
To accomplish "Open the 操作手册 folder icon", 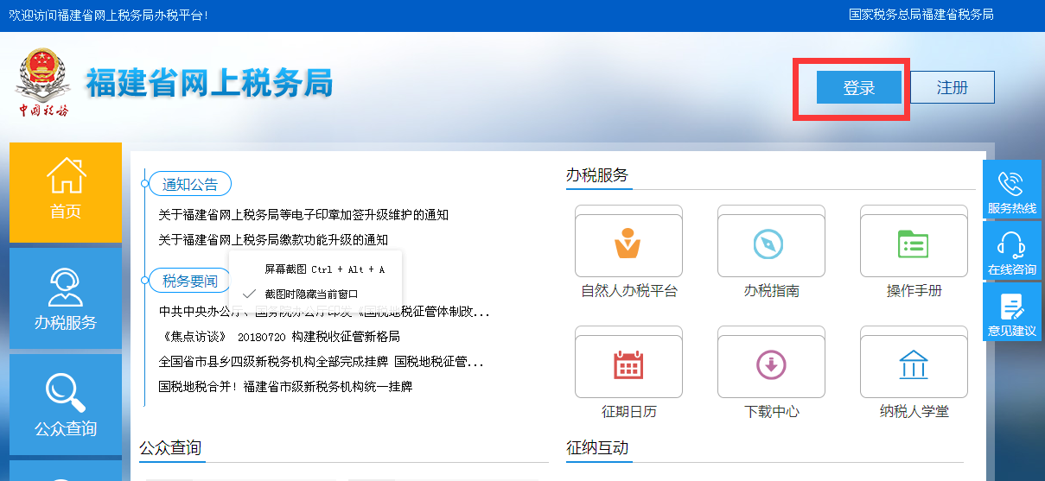I will coord(914,244).
